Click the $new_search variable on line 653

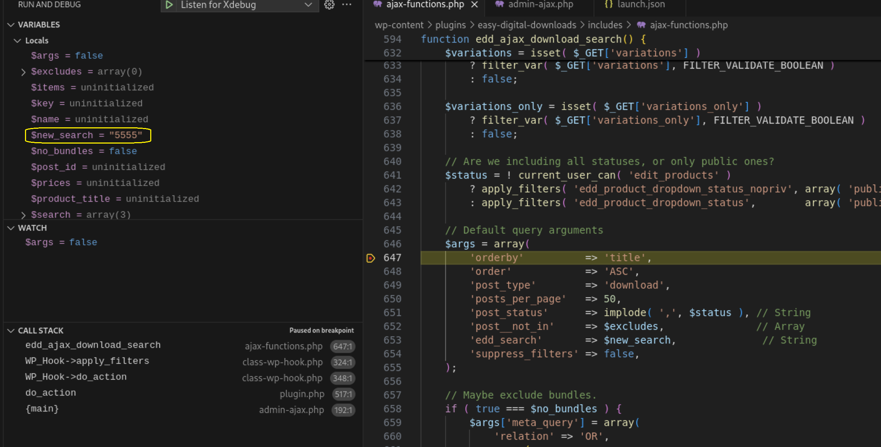pos(637,340)
